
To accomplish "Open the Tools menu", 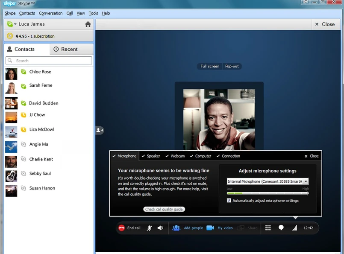I will (93, 13).
